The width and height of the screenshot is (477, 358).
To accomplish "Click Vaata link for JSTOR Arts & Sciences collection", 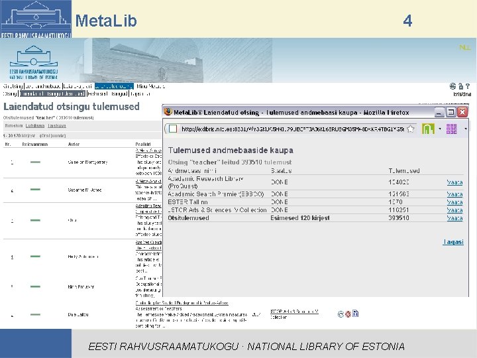I will click(x=454, y=210).
